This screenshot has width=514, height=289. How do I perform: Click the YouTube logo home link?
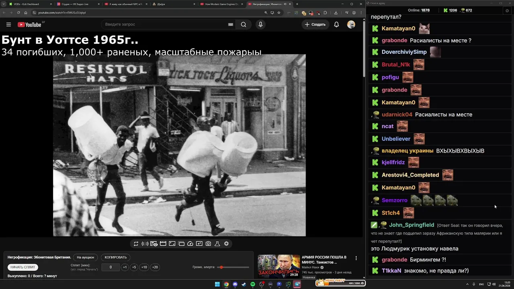pos(29,24)
